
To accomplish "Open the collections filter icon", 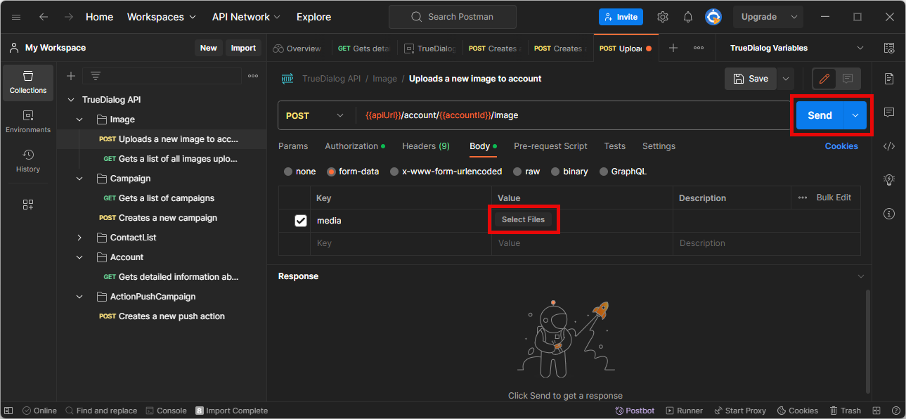I will pyautogui.click(x=96, y=76).
